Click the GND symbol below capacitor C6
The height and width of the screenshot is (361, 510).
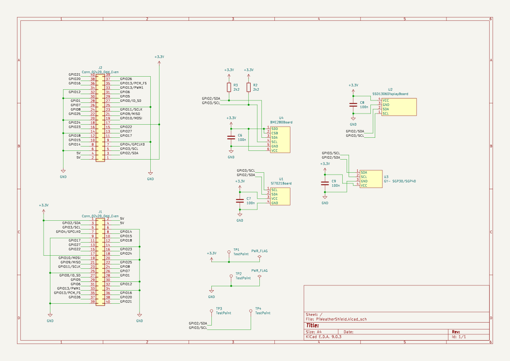[x=231, y=153]
